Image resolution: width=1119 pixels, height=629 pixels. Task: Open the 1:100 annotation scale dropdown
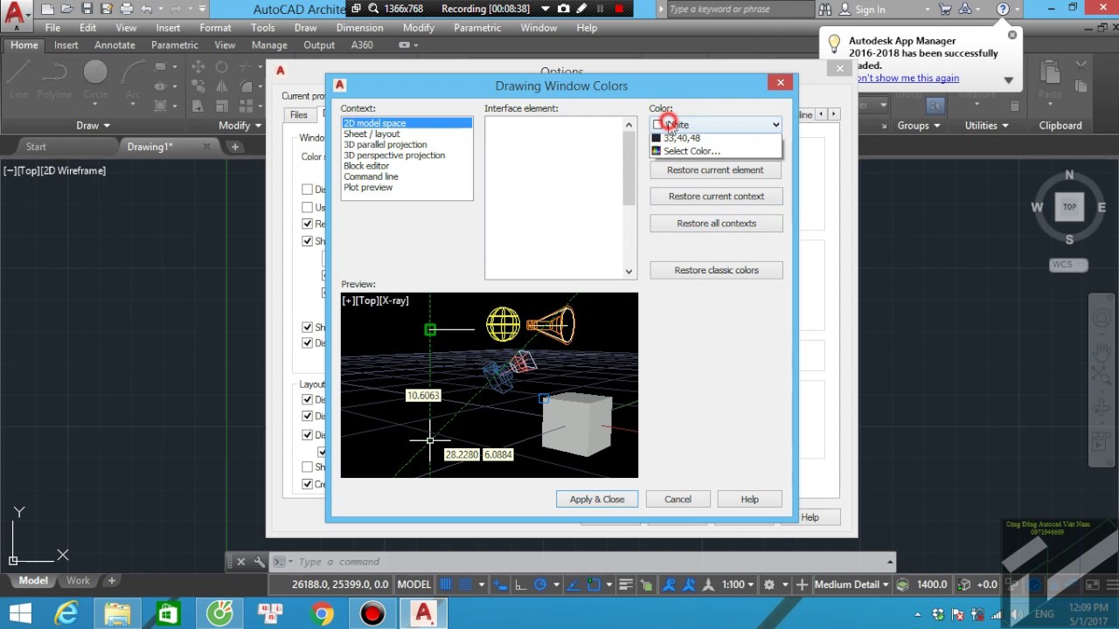(x=740, y=584)
